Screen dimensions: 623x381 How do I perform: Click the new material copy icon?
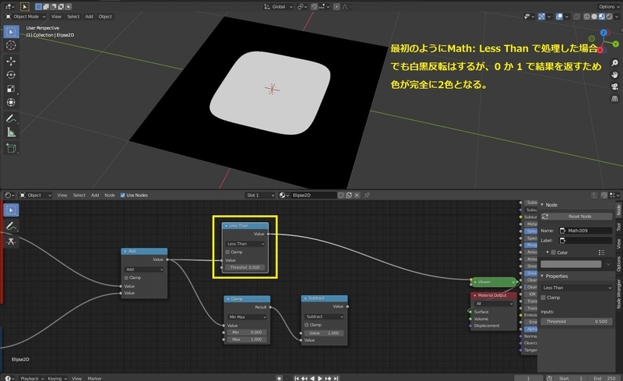349,196
